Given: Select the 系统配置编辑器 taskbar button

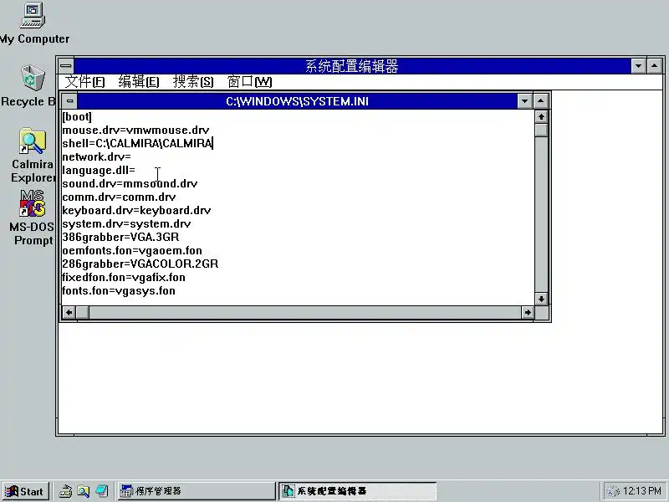Looking at the screenshot, I should click(358, 491).
